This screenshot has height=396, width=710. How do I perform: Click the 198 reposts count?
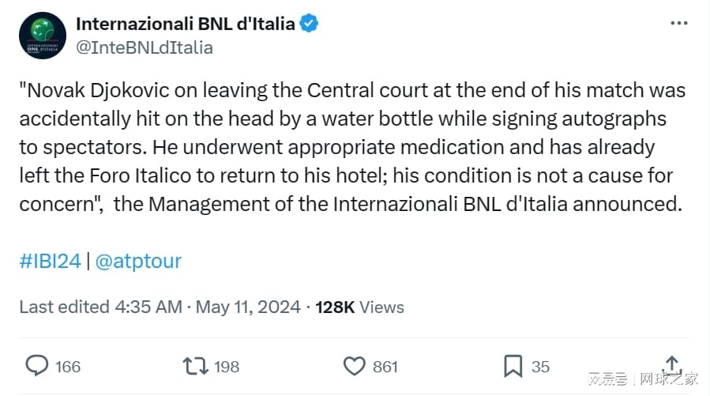click(x=227, y=367)
